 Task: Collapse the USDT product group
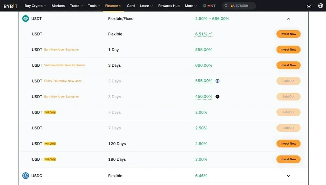point(289,19)
